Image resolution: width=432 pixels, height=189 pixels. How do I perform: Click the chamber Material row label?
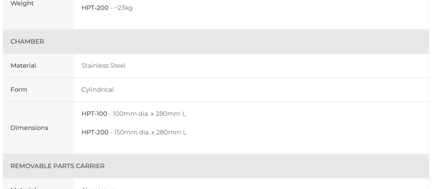[23, 66]
